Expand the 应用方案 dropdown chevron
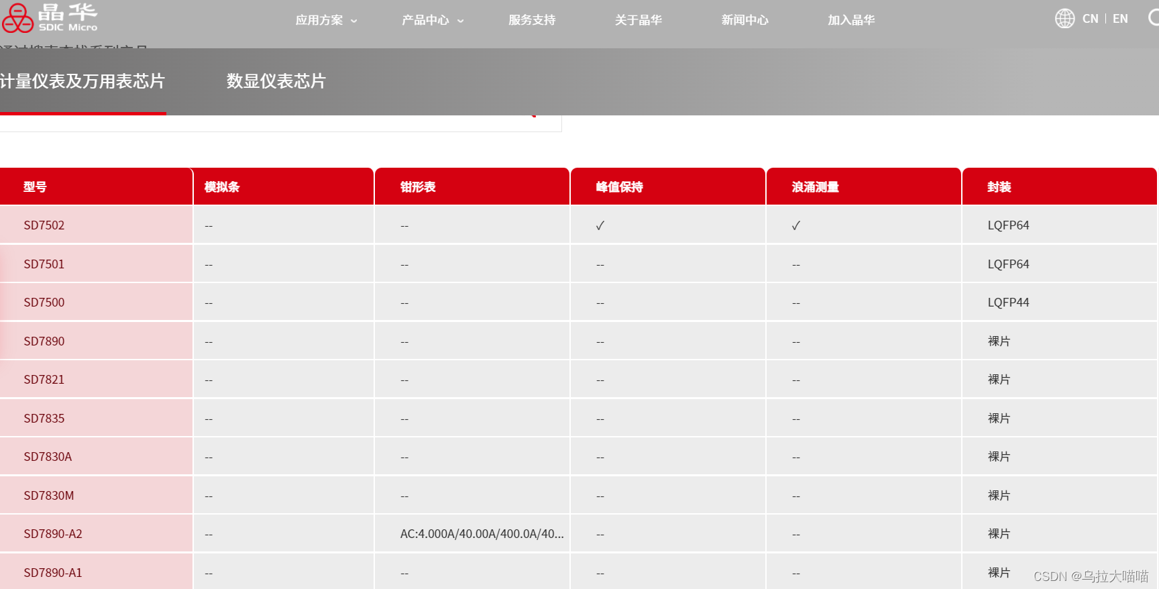This screenshot has width=1159, height=589. coord(354,21)
